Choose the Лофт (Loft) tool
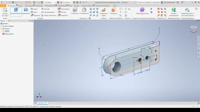This screenshot has width=200, height=112. 34,12
